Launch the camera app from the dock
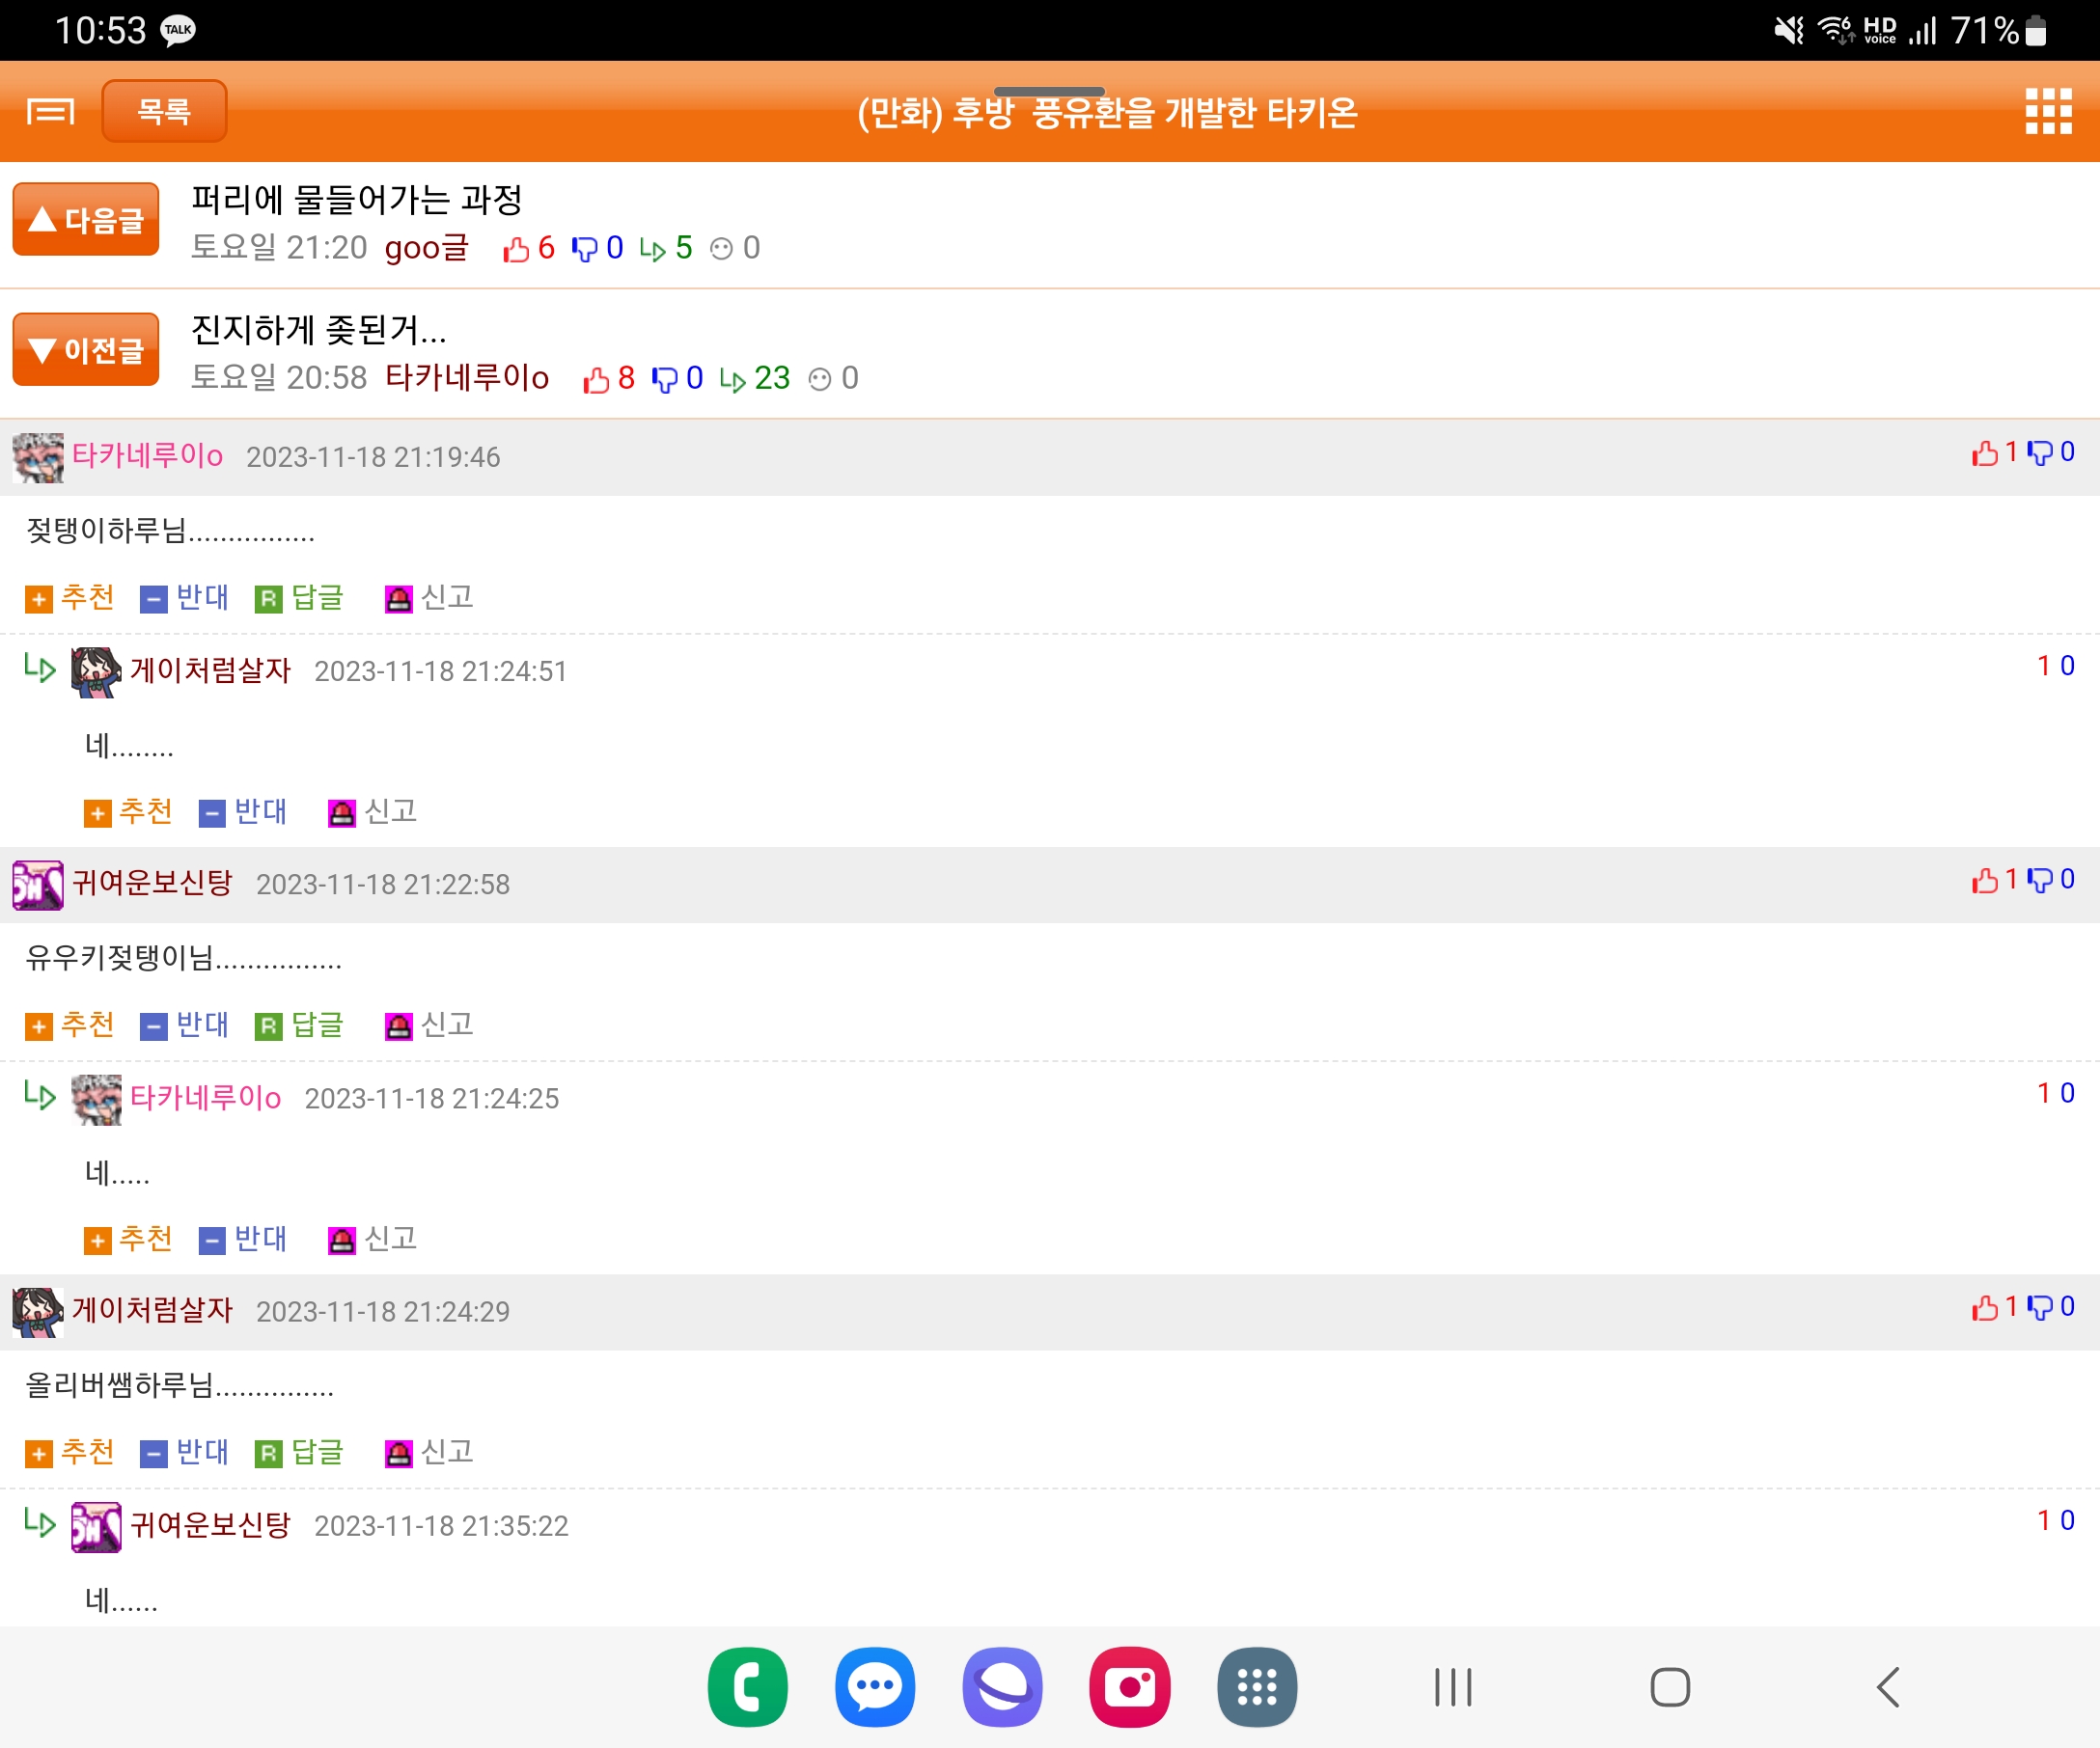This screenshot has width=2100, height=1748. (x=1129, y=1687)
